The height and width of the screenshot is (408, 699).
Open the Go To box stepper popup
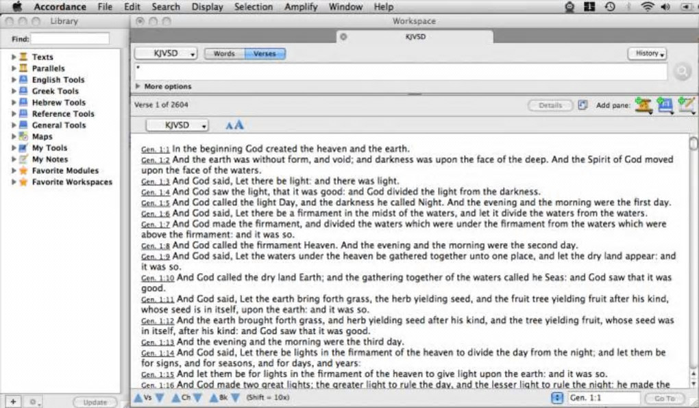[557, 398]
